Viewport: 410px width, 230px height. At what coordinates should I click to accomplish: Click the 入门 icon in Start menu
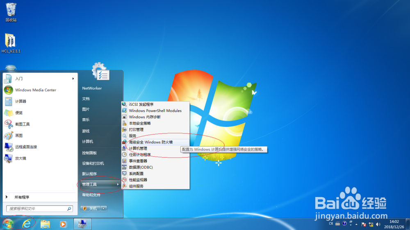(8, 79)
